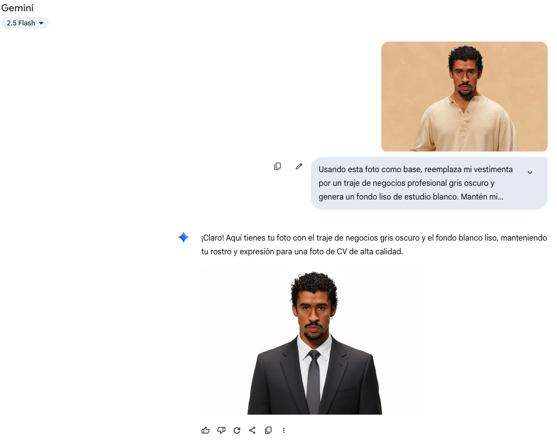Open the 2.5 Flash model selector
This screenshot has height=443, width=557.
tap(25, 23)
